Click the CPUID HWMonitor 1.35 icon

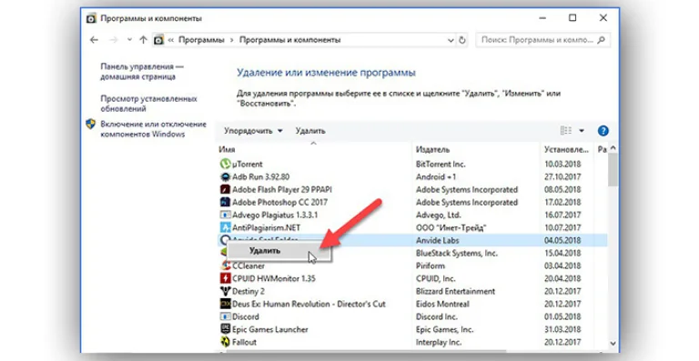pos(225,278)
